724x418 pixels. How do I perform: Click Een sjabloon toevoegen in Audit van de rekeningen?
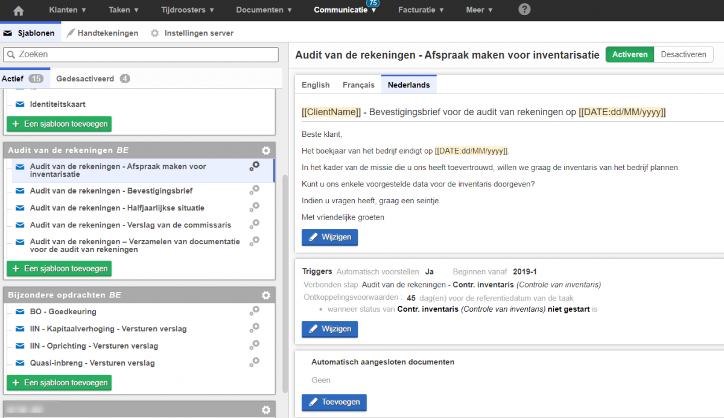pyautogui.click(x=59, y=268)
